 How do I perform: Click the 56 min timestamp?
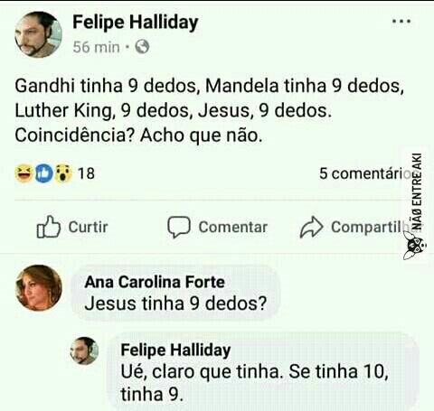(97, 47)
